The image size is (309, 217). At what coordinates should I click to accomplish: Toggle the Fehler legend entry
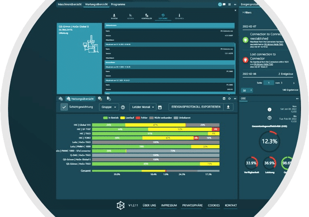tap(142, 118)
